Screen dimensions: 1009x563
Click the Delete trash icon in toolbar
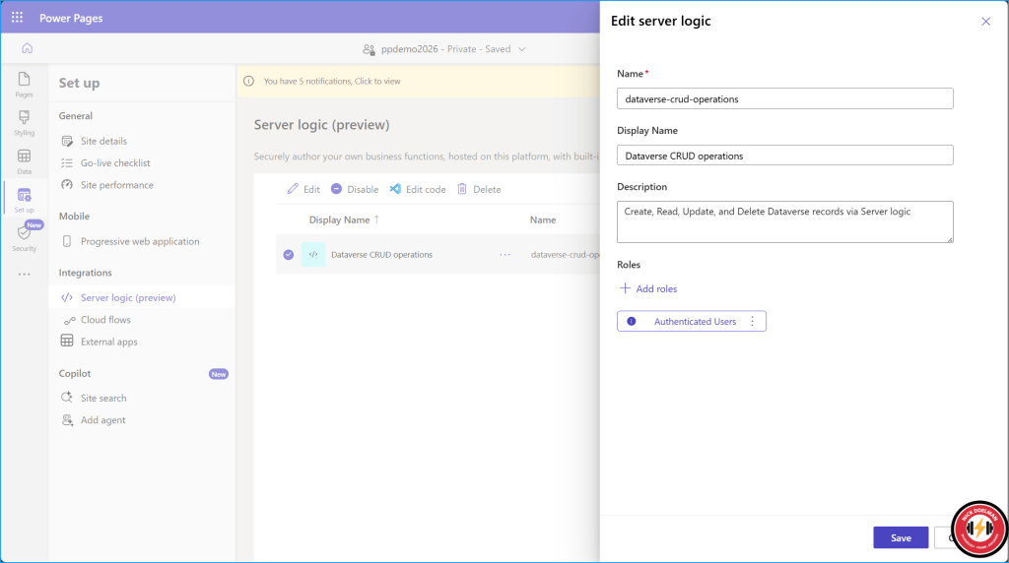point(462,189)
